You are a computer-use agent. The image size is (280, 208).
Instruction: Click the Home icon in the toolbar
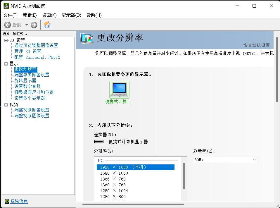coord(47,25)
